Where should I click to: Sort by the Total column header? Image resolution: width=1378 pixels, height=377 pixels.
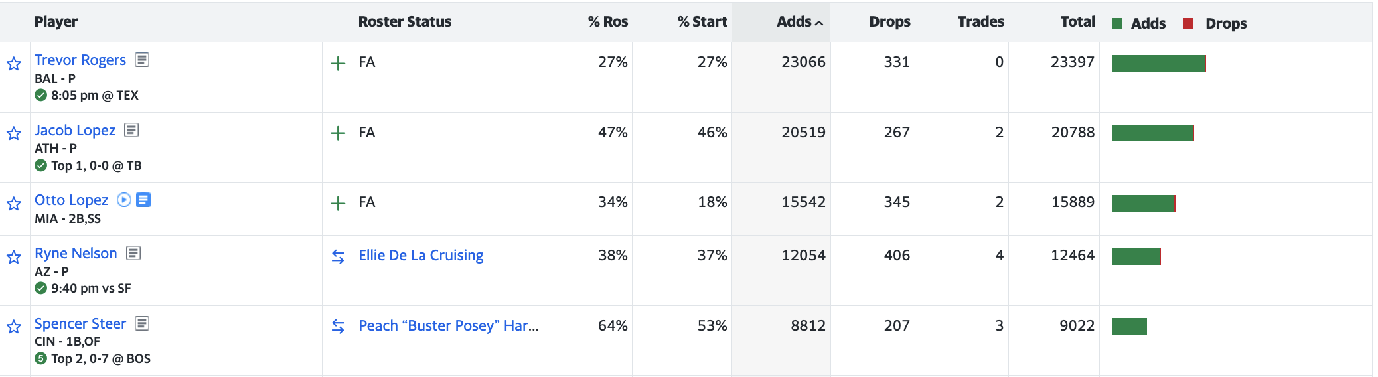point(1077,22)
